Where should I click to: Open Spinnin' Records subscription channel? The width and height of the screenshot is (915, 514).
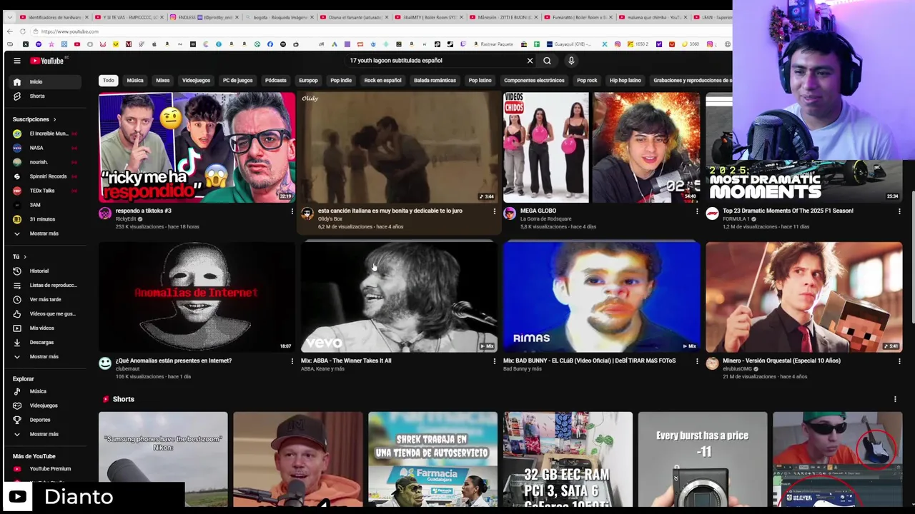45,176
